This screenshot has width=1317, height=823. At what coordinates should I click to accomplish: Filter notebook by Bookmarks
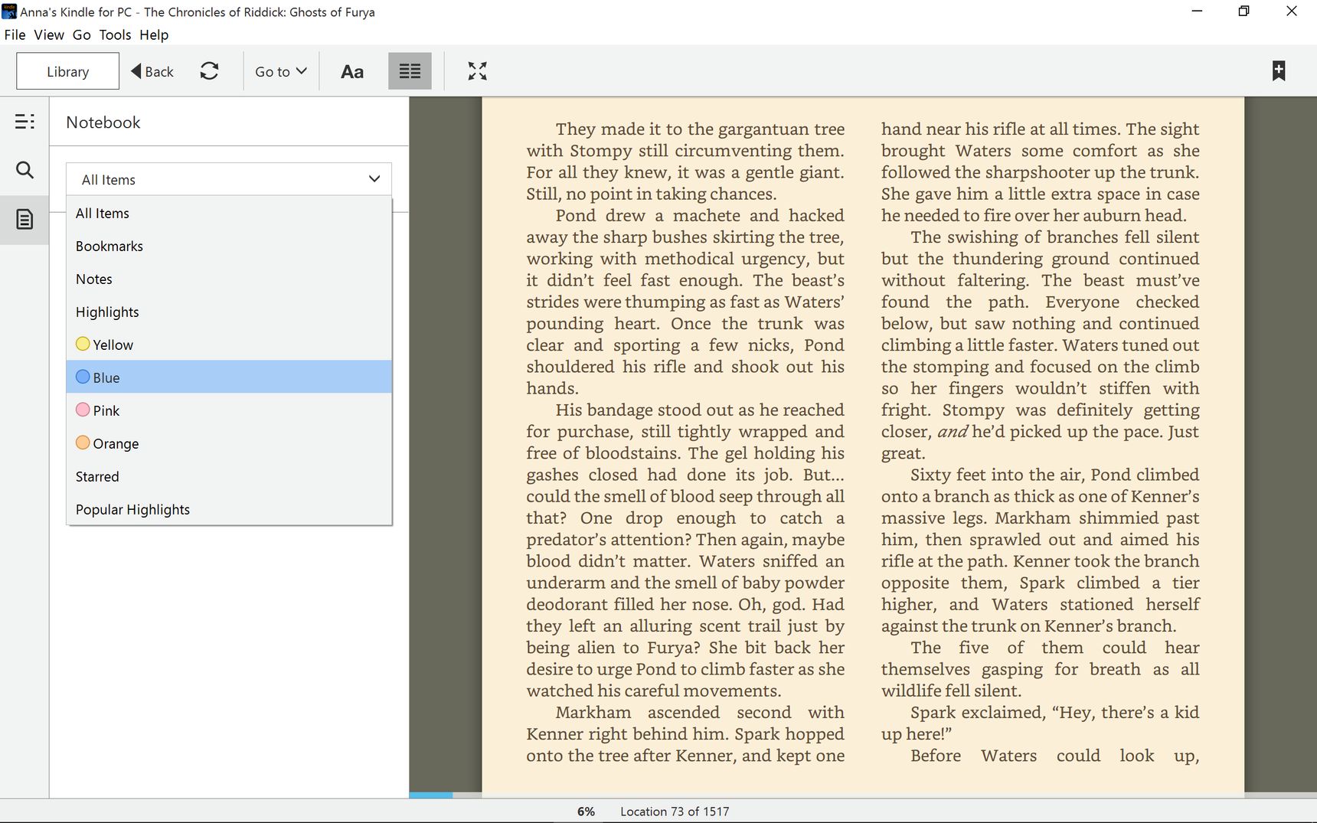click(x=229, y=246)
